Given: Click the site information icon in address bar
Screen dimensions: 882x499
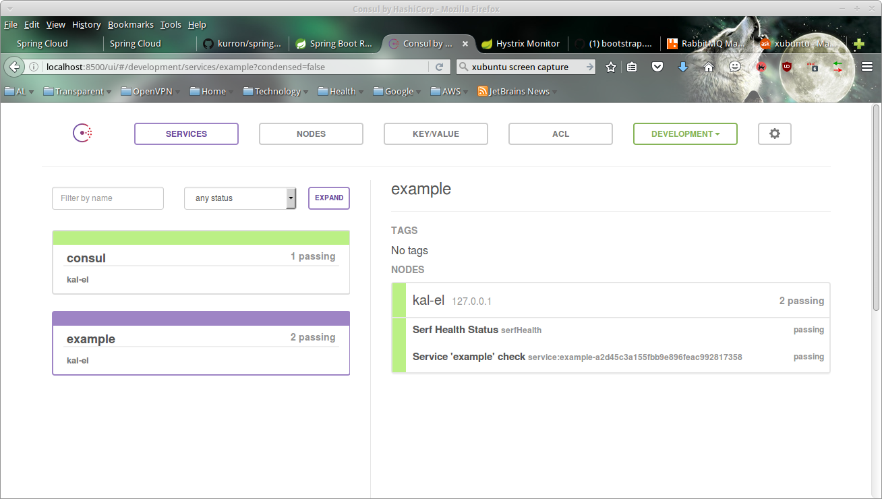Looking at the screenshot, I should (x=34, y=67).
